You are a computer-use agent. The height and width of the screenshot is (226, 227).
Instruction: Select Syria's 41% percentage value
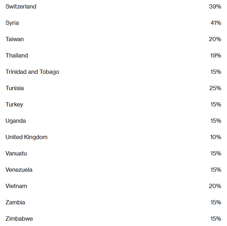(216, 23)
